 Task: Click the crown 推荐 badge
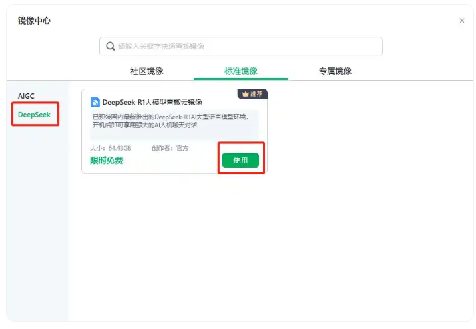[x=252, y=94]
